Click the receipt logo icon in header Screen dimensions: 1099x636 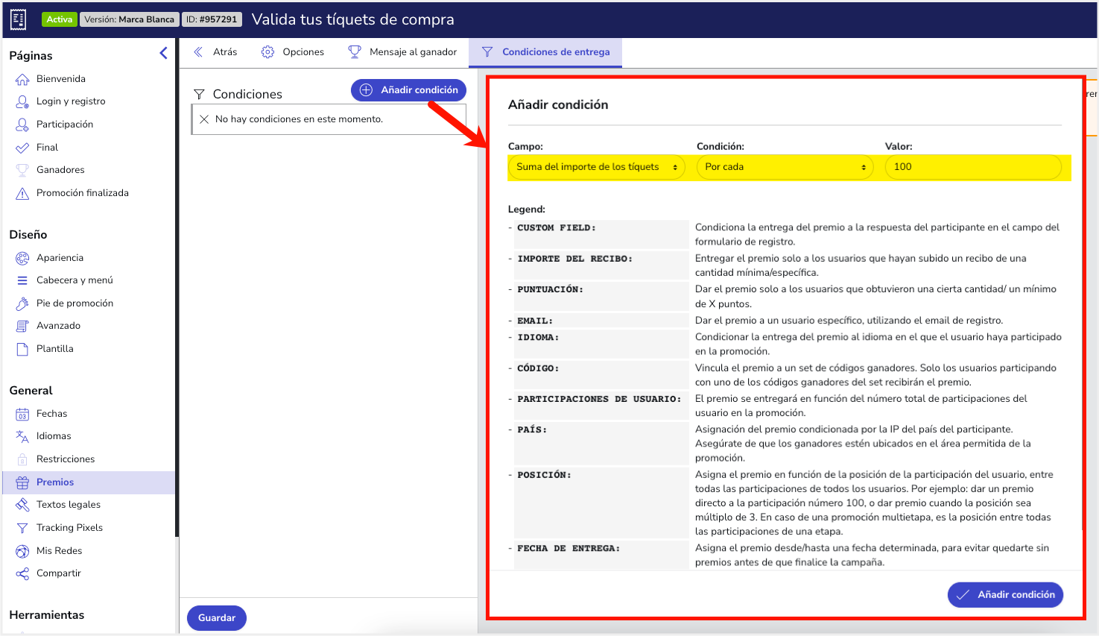click(x=18, y=19)
